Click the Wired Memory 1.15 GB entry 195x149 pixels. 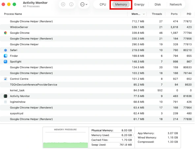pos(158,137)
